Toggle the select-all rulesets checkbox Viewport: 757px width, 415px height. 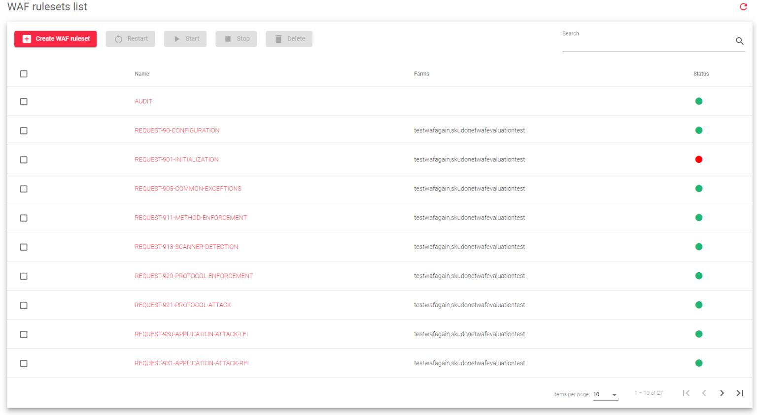coord(24,73)
